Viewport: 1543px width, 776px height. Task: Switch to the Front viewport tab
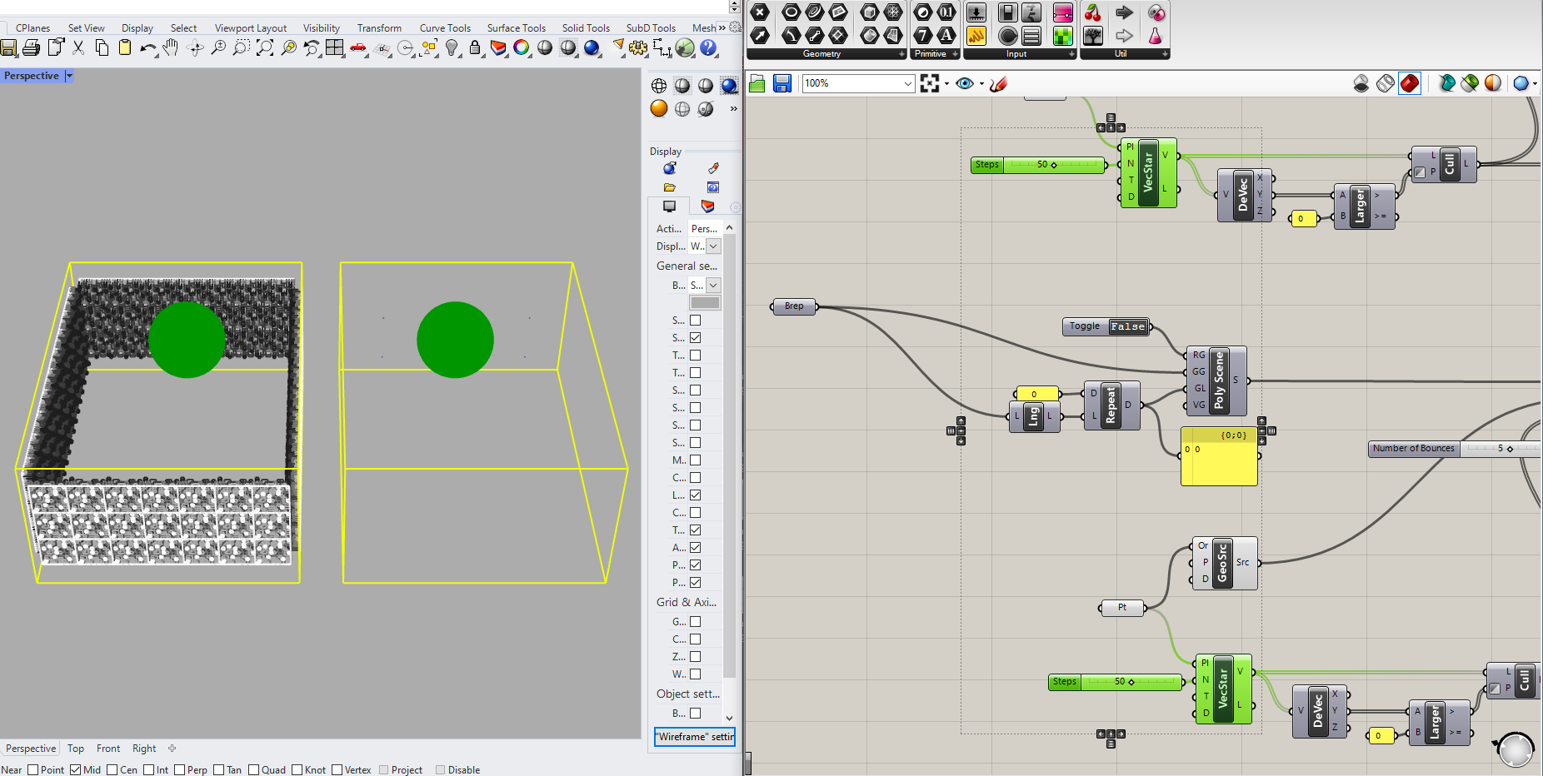[x=108, y=749]
